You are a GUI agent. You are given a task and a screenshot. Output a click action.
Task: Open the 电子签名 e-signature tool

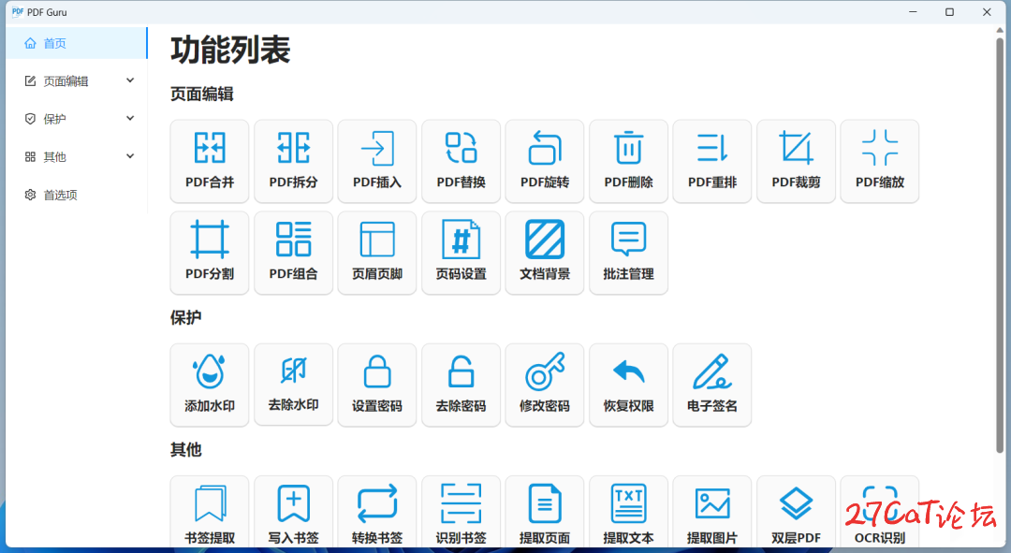712,385
